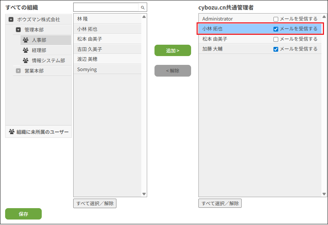Click the green 保存 button
Image resolution: width=328 pixels, height=225 pixels.
(x=23, y=214)
